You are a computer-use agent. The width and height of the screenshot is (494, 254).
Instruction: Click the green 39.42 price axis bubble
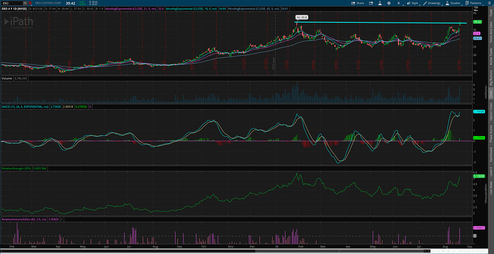point(477,22)
